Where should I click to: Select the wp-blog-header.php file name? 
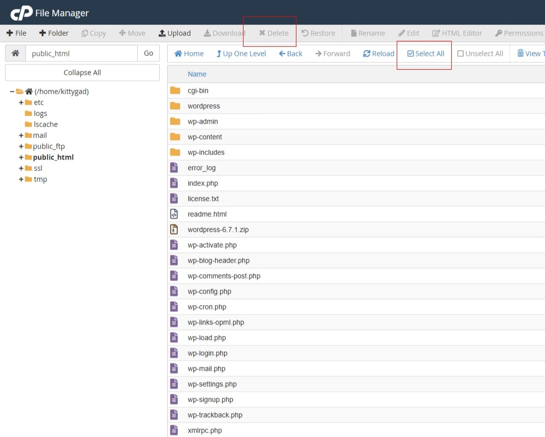click(x=219, y=260)
